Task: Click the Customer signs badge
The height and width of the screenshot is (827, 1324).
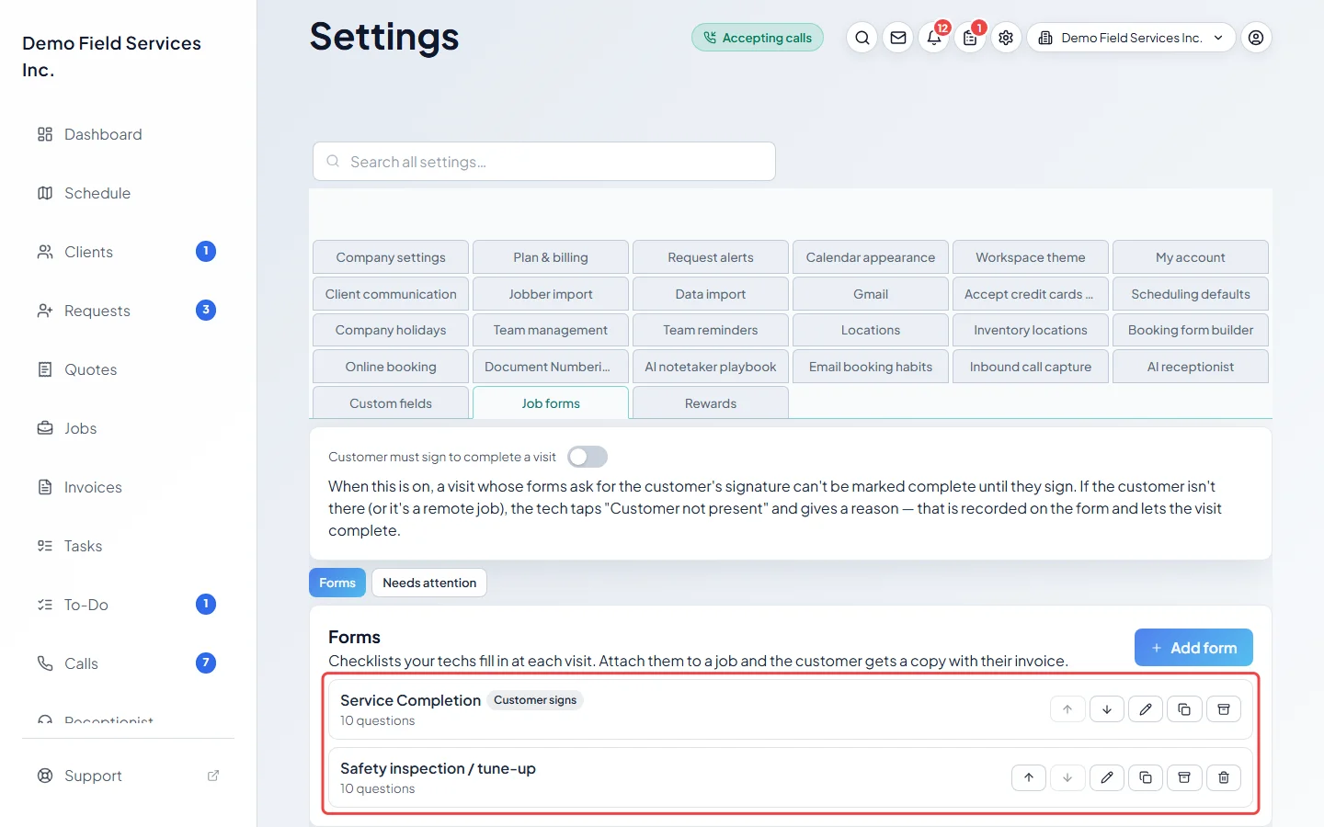Action: (535, 700)
